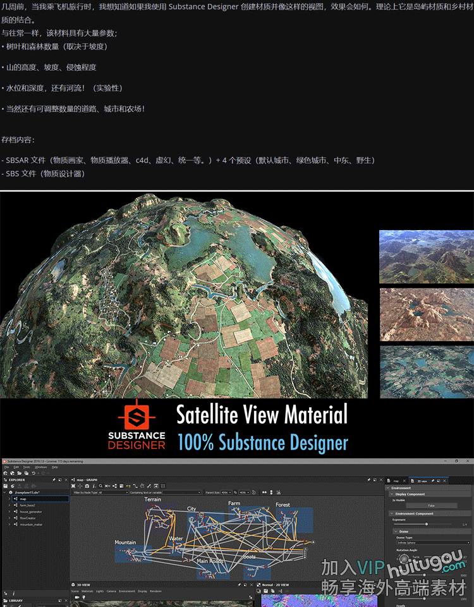Click the refresh icon in Explorer toolbar

click(13, 486)
